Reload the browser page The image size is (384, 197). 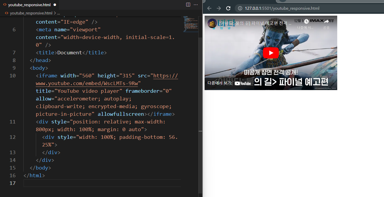[x=228, y=8]
